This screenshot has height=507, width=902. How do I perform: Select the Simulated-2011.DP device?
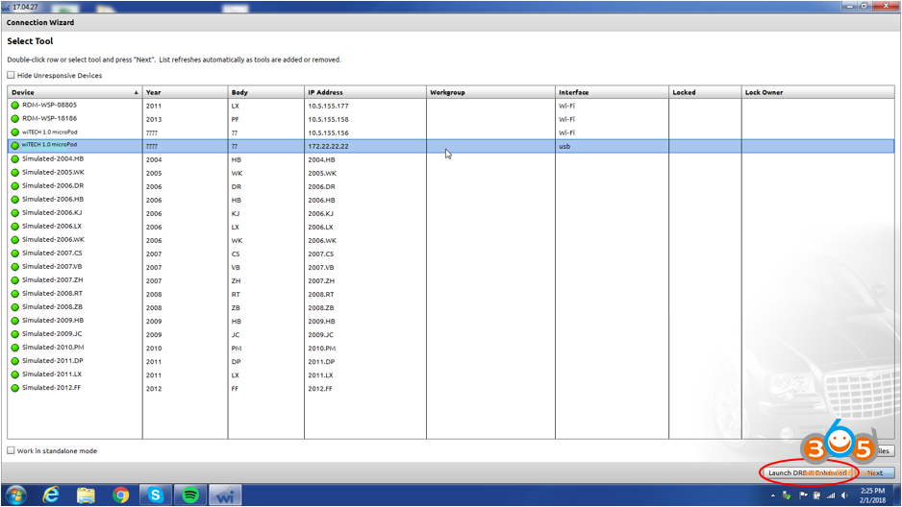coord(451,361)
